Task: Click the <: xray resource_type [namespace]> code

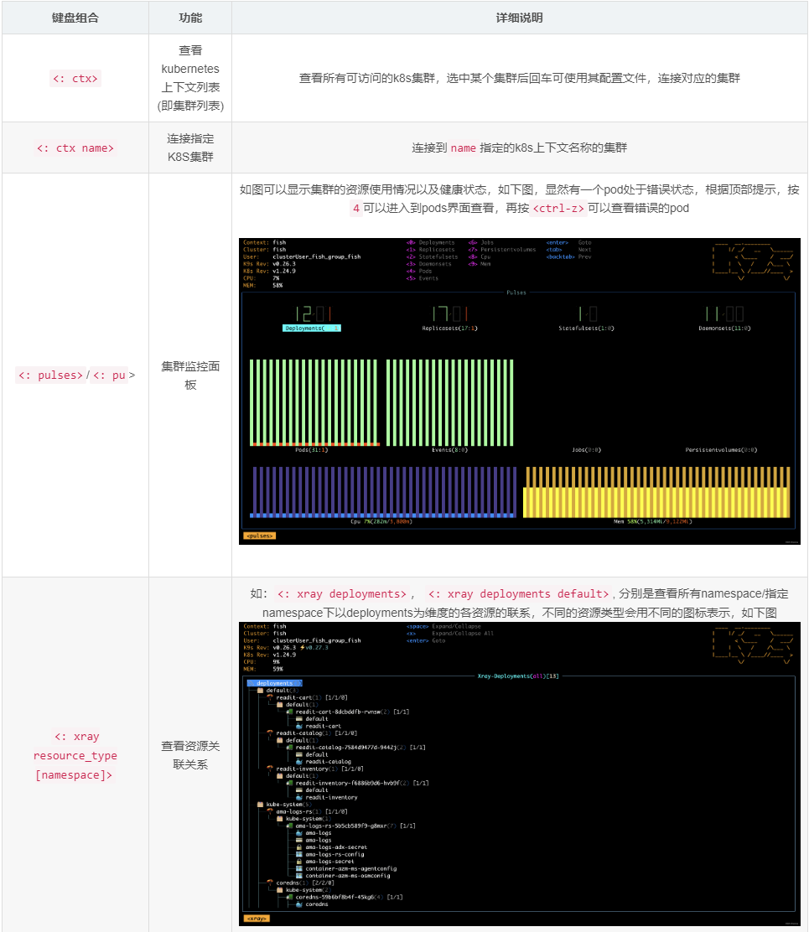Action: (x=75, y=755)
